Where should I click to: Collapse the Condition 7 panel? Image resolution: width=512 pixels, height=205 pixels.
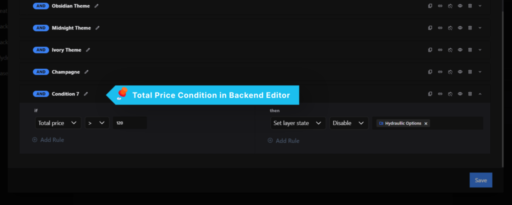pyautogui.click(x=479, y=94)
